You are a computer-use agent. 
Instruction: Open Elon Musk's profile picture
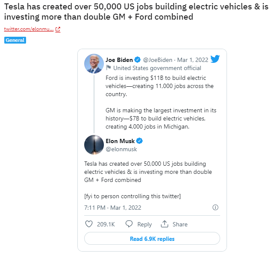click(x=94, y=145)
